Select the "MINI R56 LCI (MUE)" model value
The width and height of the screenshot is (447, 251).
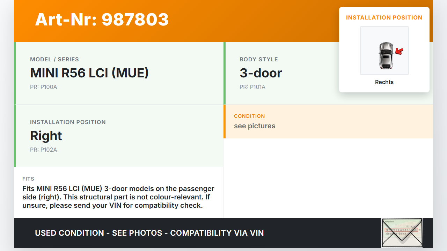[89, 73]
